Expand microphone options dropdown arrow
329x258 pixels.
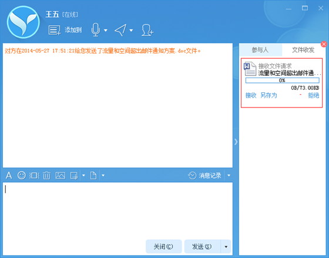(x=106, y=30)
